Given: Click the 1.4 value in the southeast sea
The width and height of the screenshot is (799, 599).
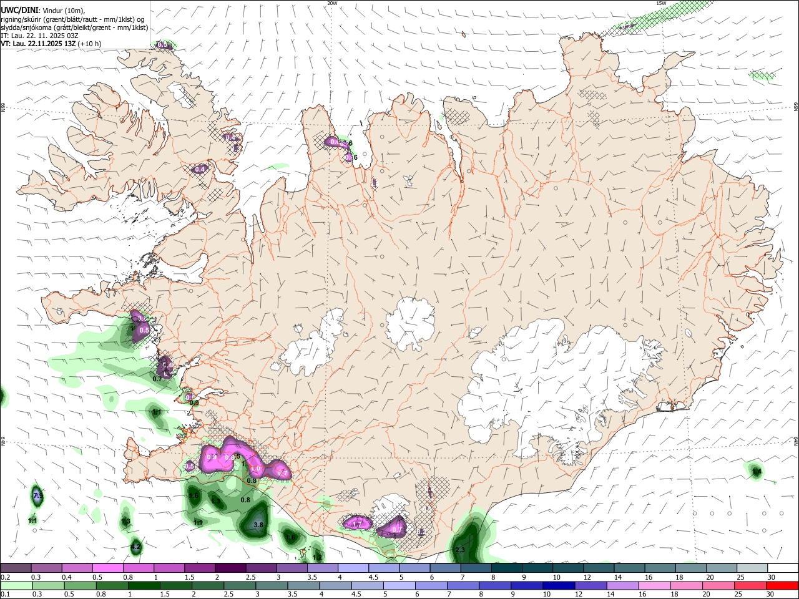Looking at the screenshot, I should [x=757, y=471].
